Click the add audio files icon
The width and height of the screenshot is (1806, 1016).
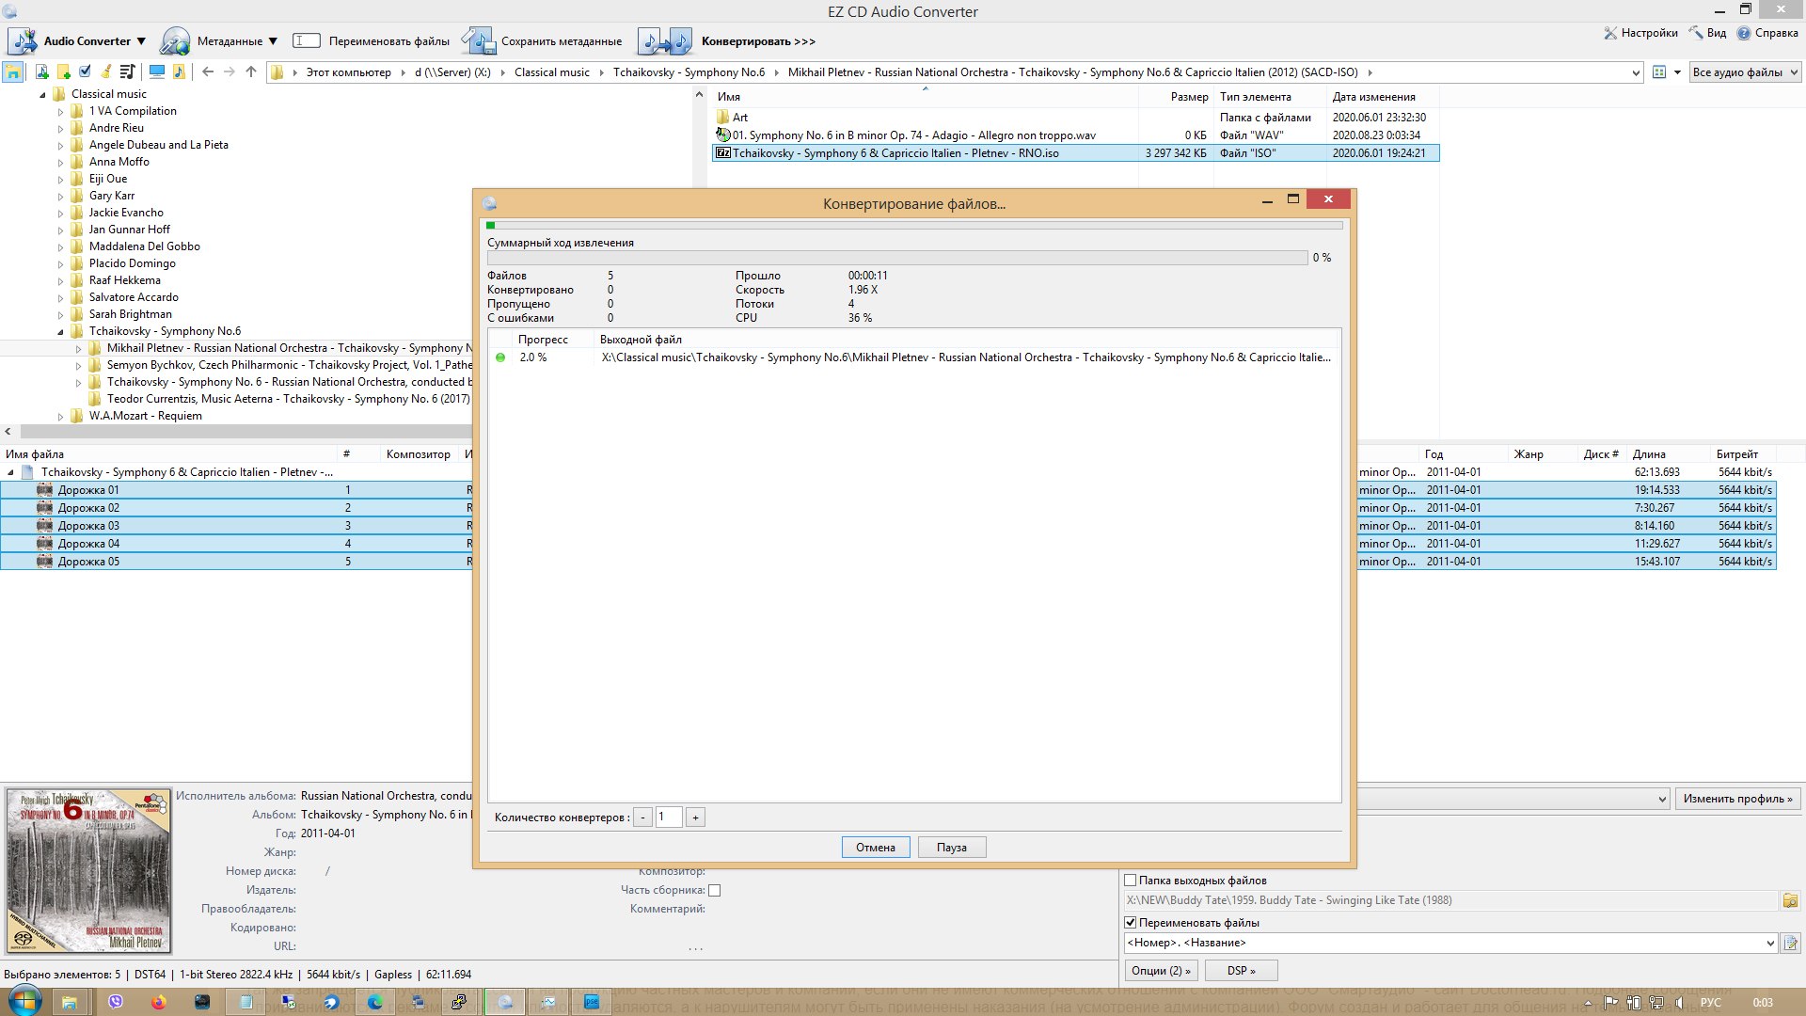point(41,72)
